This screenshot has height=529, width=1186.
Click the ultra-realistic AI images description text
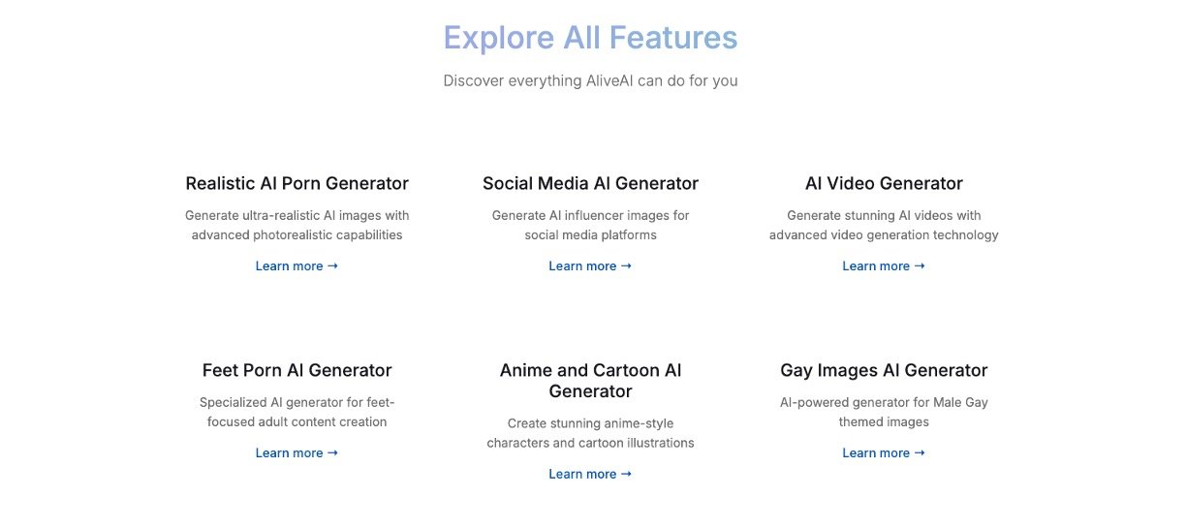pyautogui.click(x=296, y=226)
